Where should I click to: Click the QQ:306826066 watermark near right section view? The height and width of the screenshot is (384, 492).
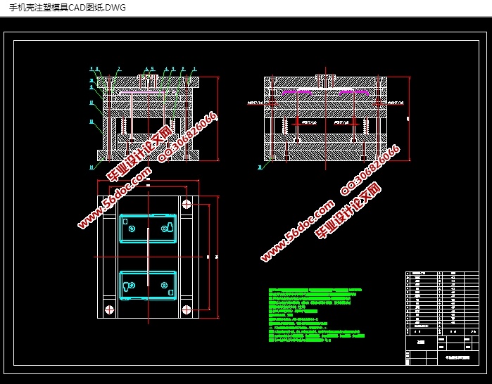pyautogui.click(x=370, y=169)
